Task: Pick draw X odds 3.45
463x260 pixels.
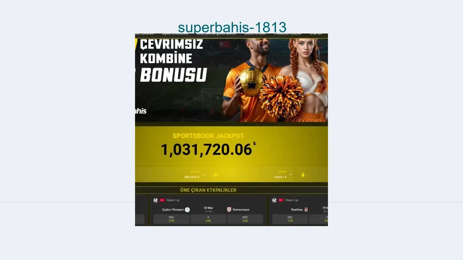Action: click(208, 219)
